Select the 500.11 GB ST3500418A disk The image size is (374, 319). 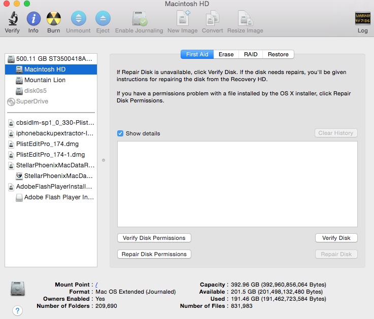pyautogui.click(x=51, y=59)
